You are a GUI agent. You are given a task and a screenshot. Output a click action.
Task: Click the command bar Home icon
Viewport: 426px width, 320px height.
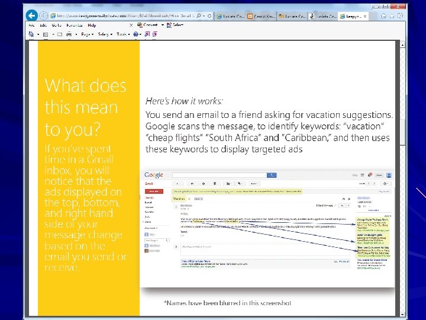click(x=31, y=34)
